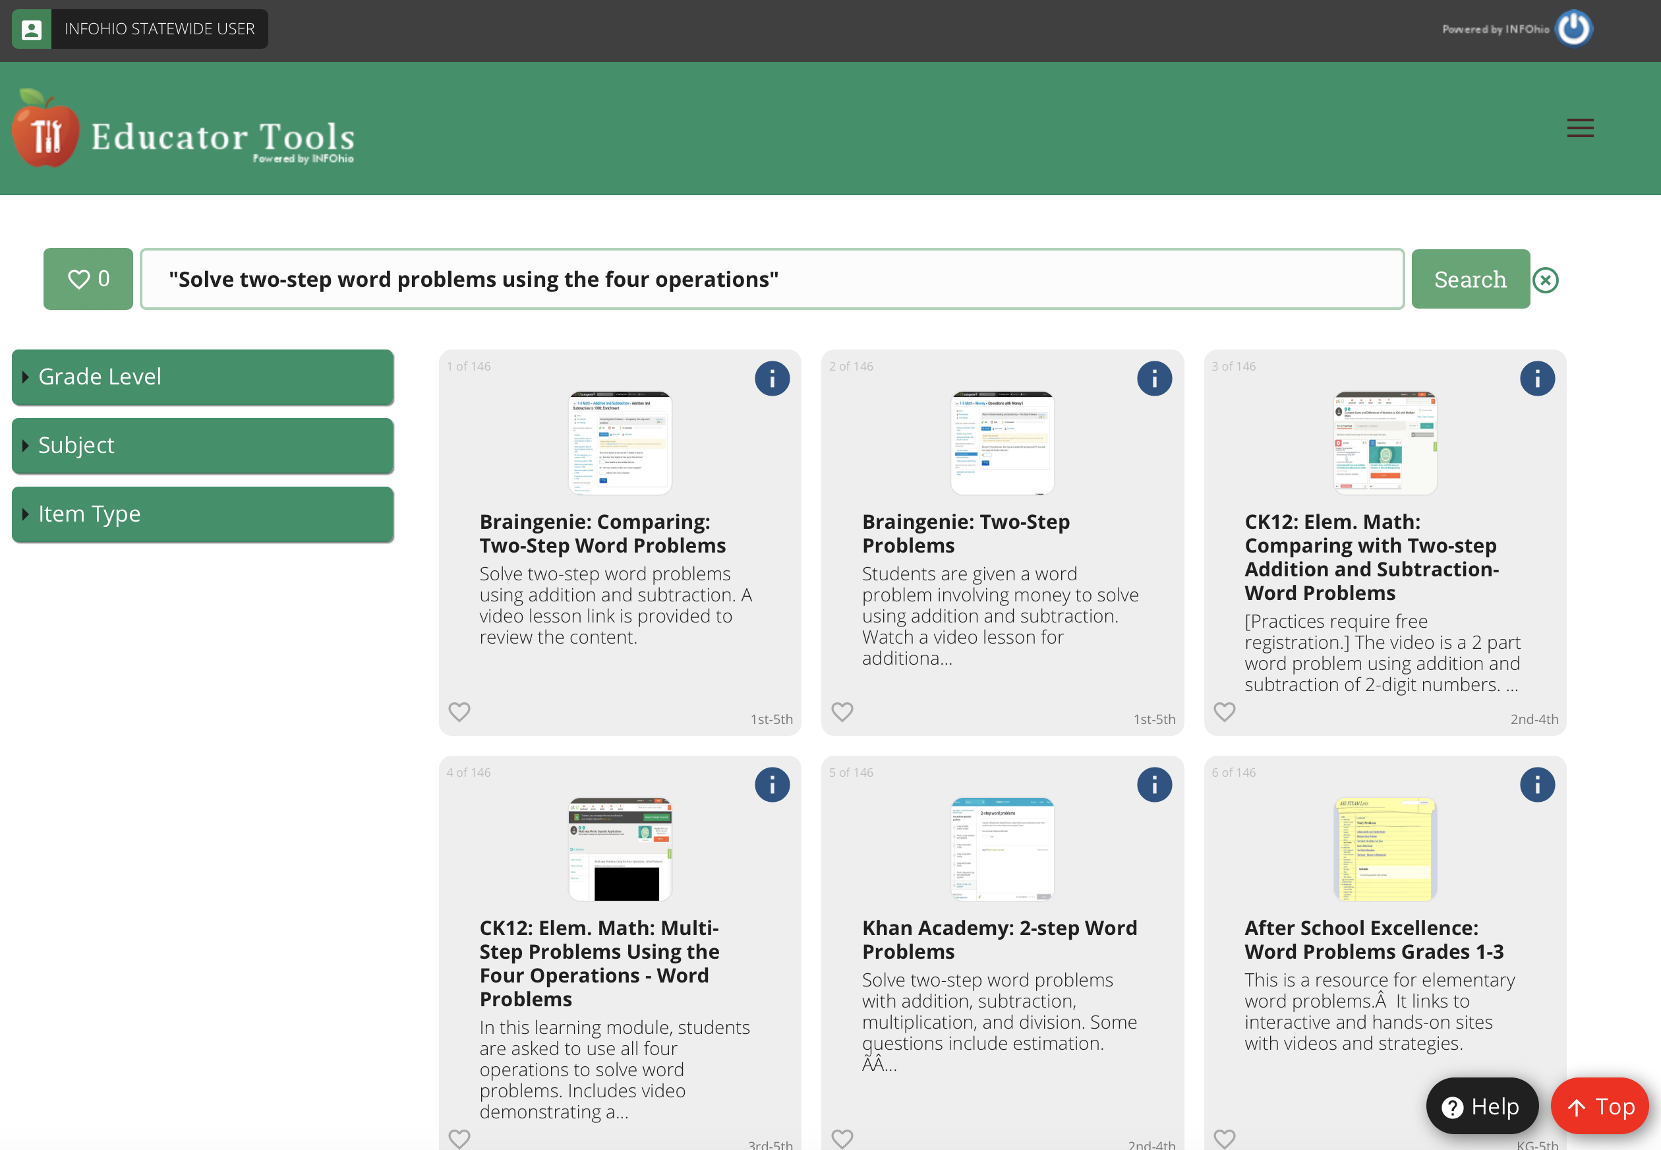Open title Khan Academy: 2-step Word Problems
Image resolution: width=1661 pixels, height=1150 pixels.
point(999,940)
